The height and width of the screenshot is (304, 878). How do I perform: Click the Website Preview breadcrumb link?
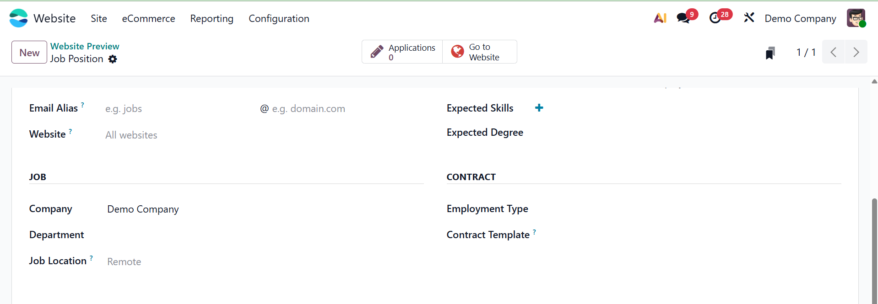click(x=85, y=46)
